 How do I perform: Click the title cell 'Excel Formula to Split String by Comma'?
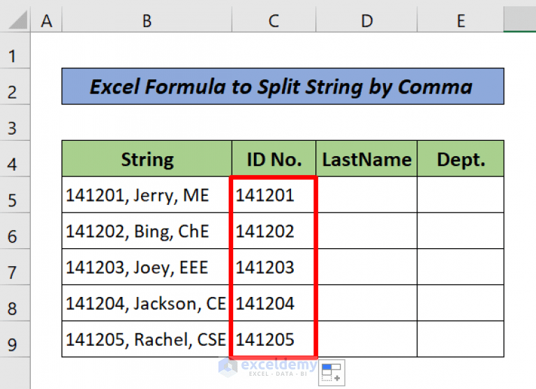(283, 86)
